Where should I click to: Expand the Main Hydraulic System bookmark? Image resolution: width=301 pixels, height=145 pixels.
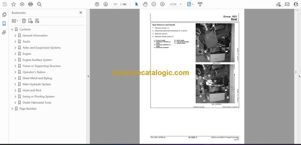[15, 84]
